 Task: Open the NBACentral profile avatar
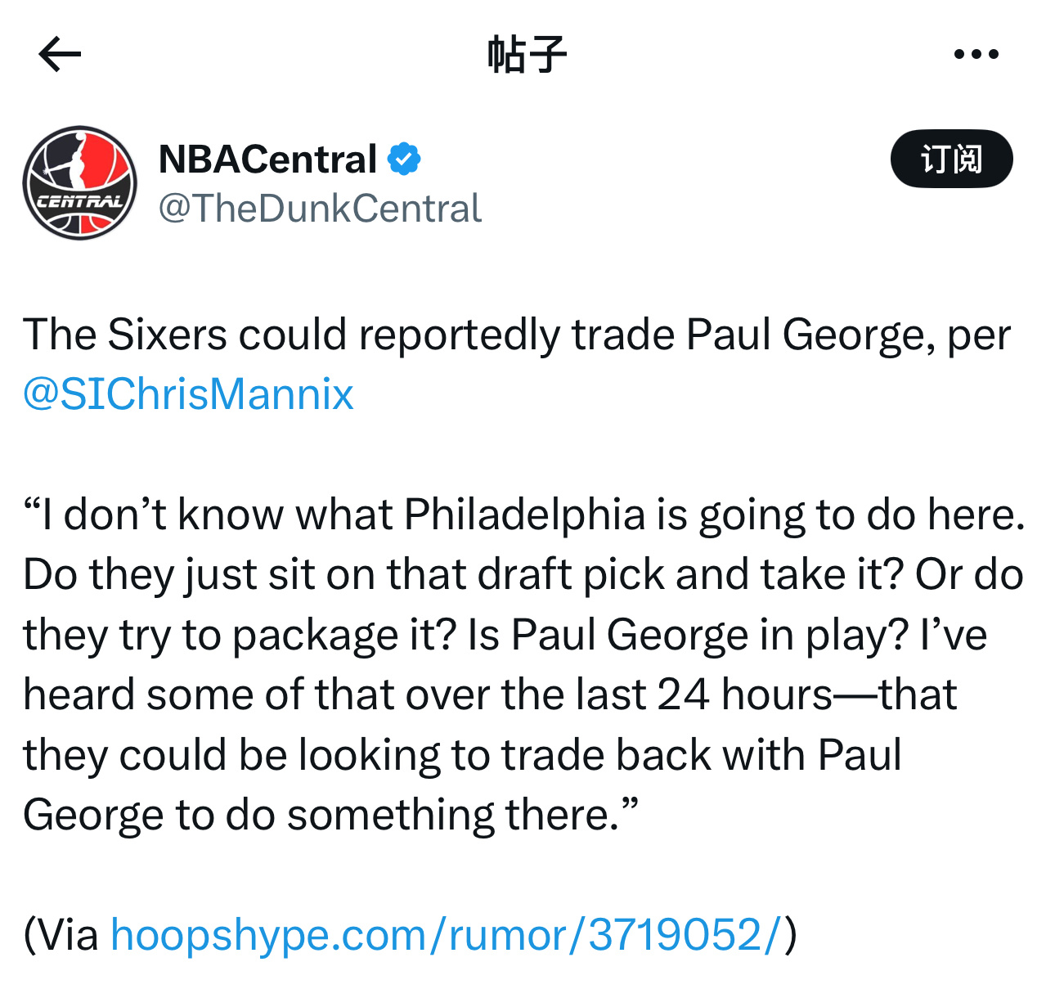(80, 182)
